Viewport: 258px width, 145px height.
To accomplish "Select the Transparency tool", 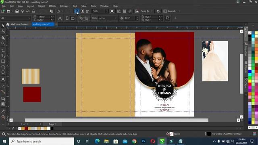I will click(3, 104).
